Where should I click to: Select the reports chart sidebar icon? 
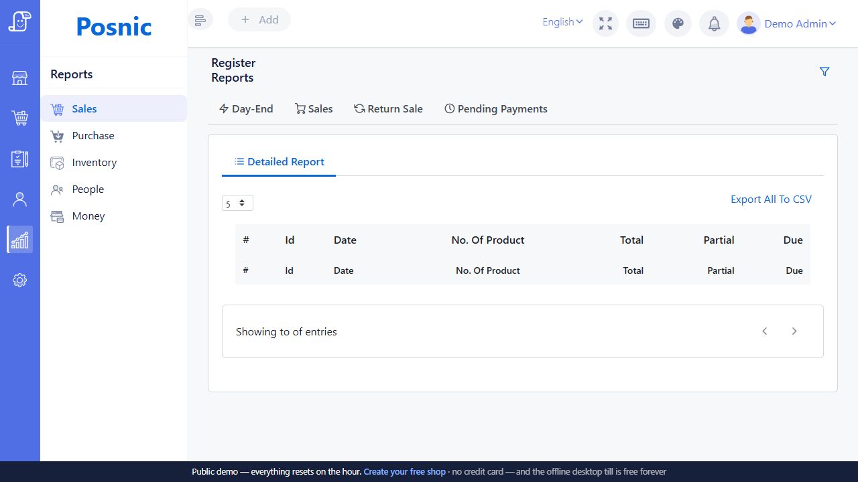coord(20,240)
